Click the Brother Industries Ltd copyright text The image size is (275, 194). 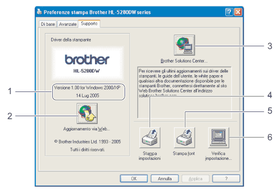pos(88,141)
